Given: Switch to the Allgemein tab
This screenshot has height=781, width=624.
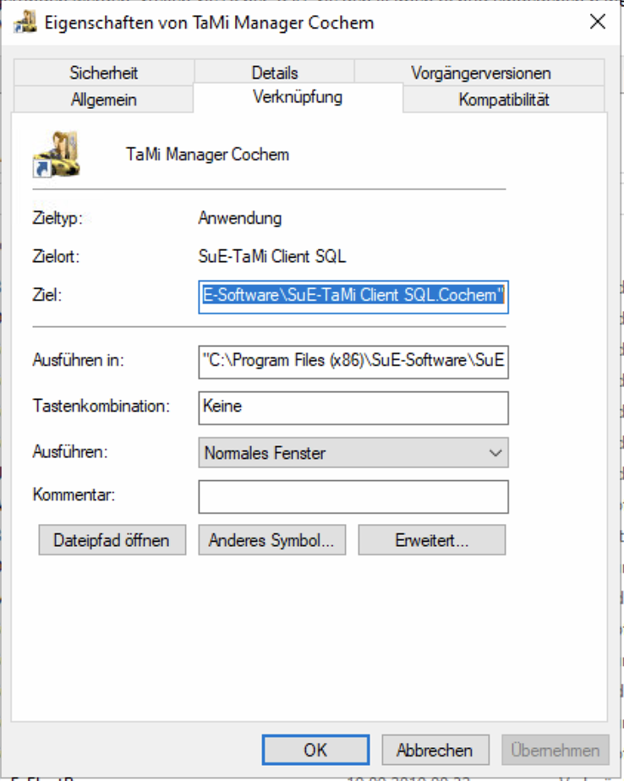Looking at the screenshot, I should (x=104, y=99).
